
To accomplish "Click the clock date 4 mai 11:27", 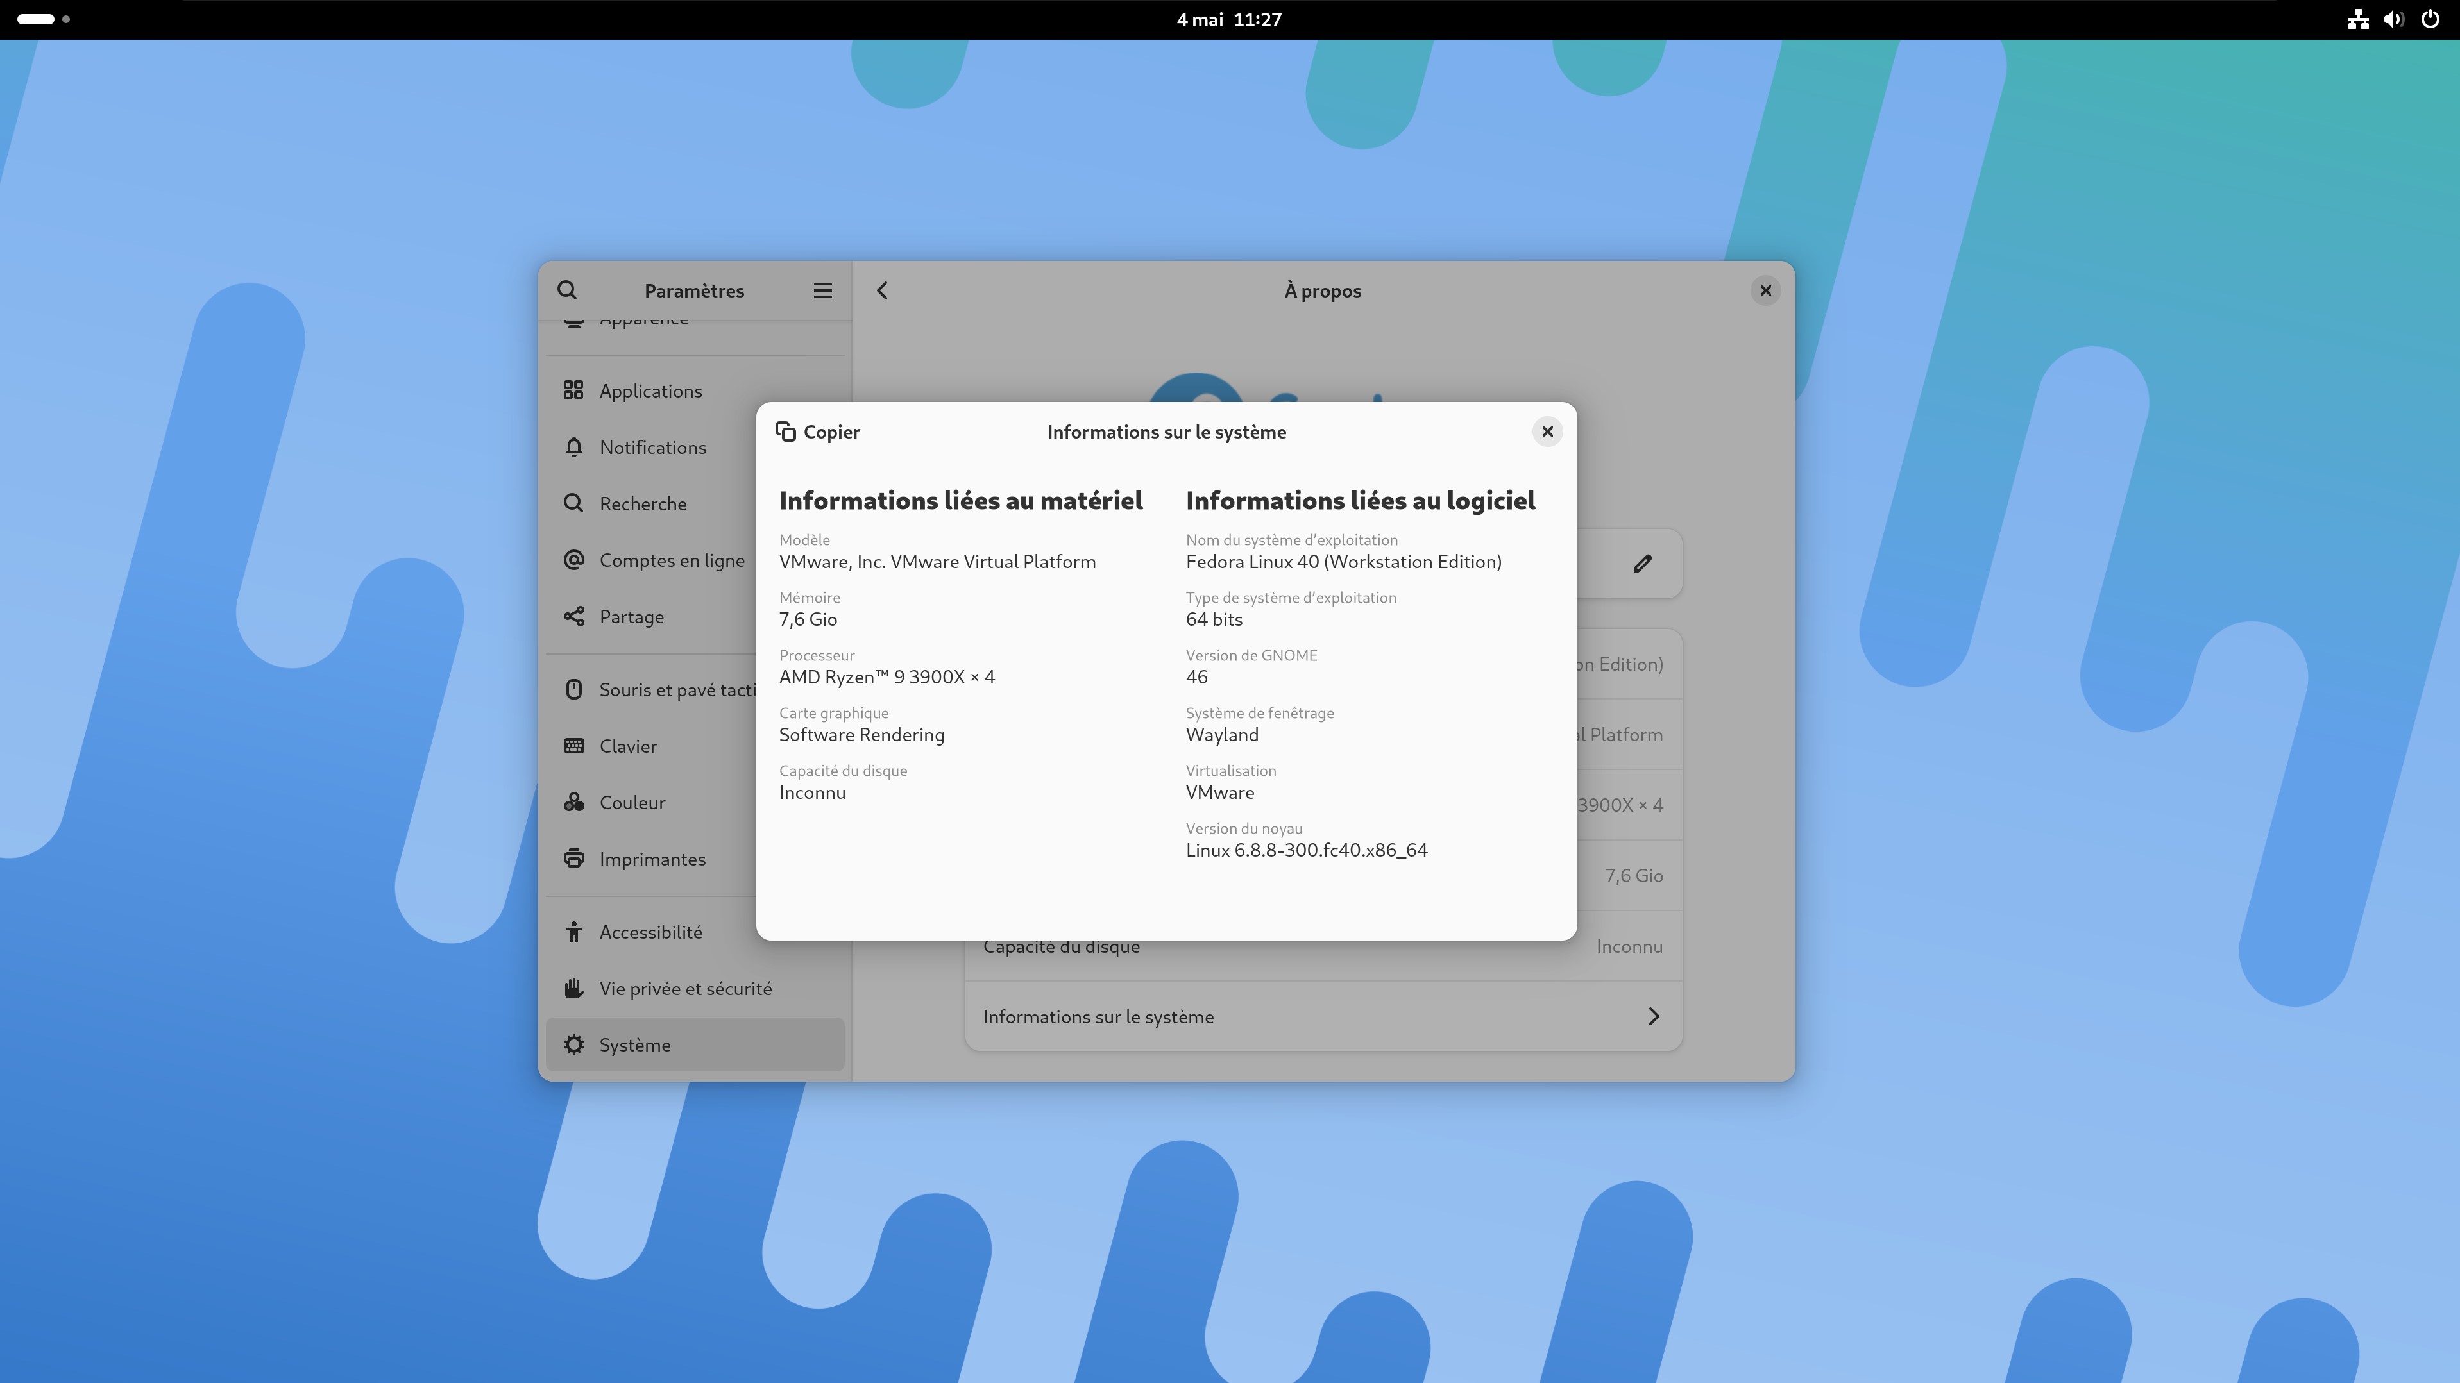I will (1229, 19).
